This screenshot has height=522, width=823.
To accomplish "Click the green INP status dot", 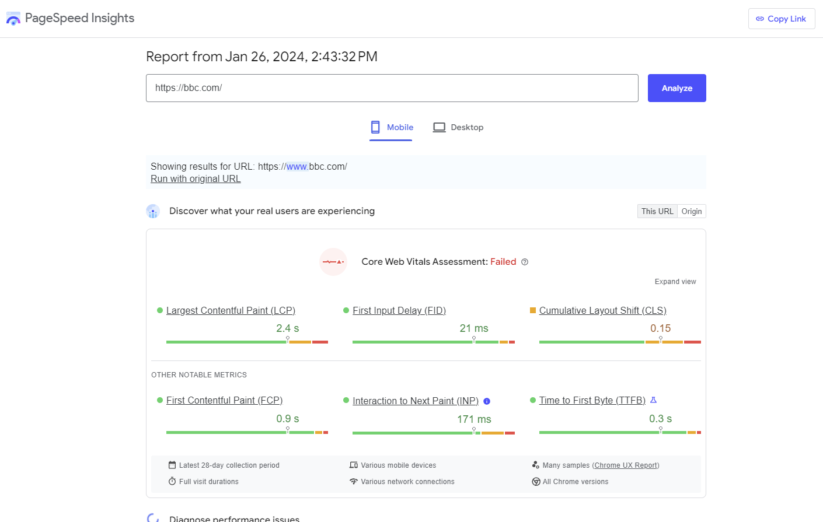I will 346,400.
